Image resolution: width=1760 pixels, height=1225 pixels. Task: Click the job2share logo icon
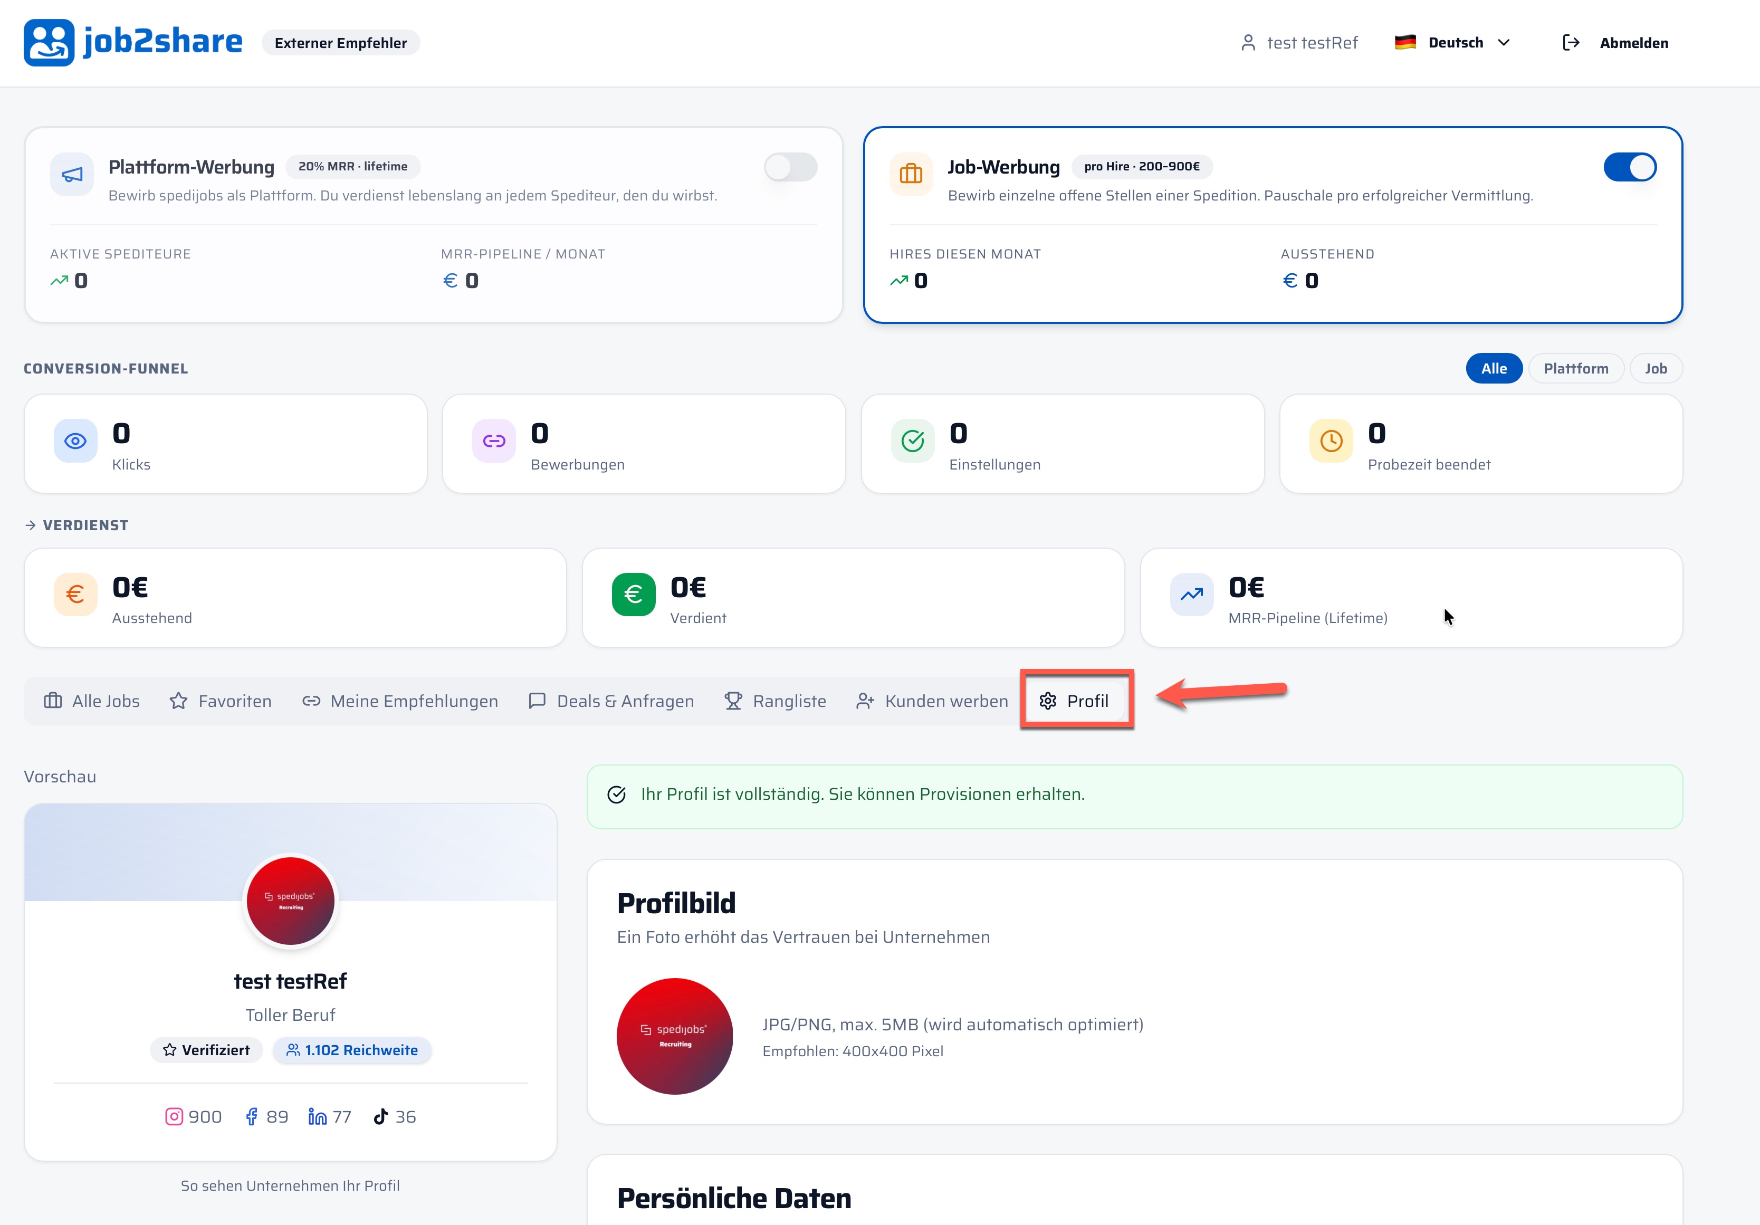click(49, 42)
